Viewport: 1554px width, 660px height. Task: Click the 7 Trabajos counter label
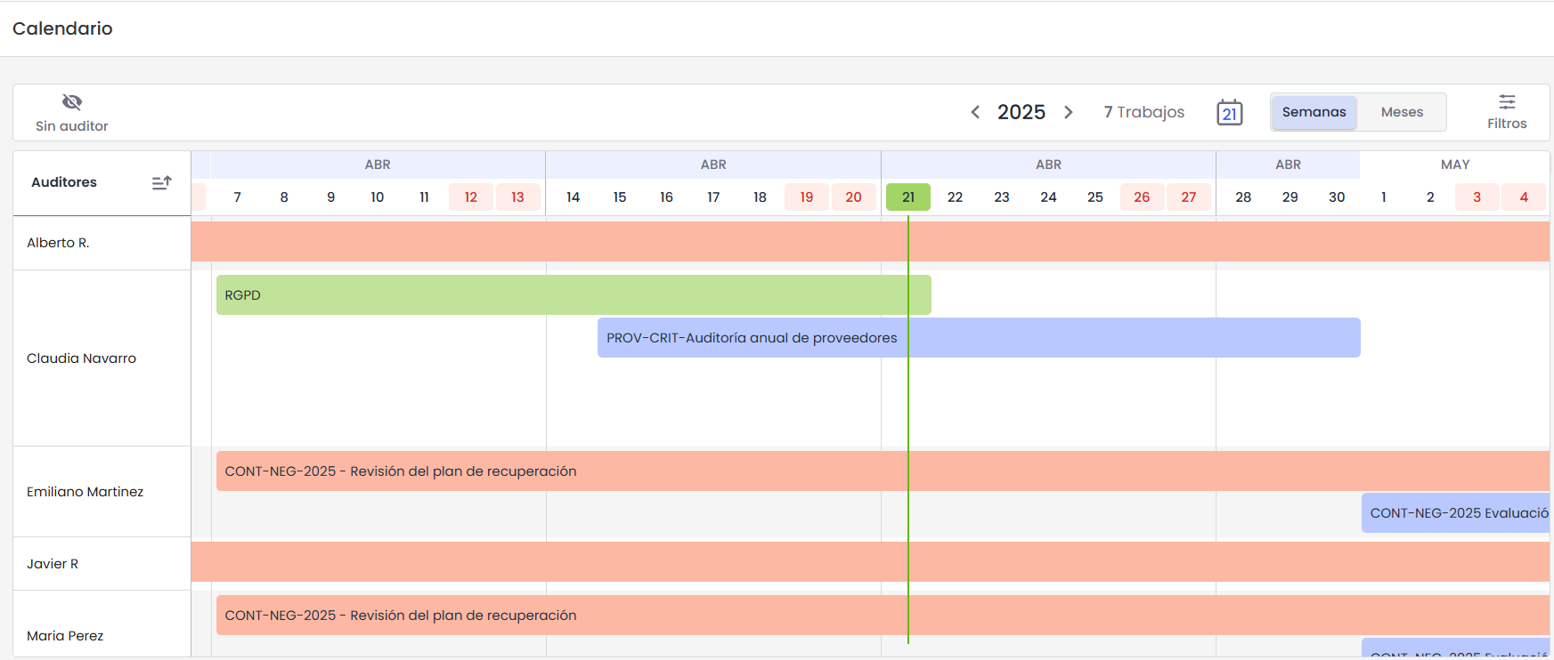[x=1143, y=112]
